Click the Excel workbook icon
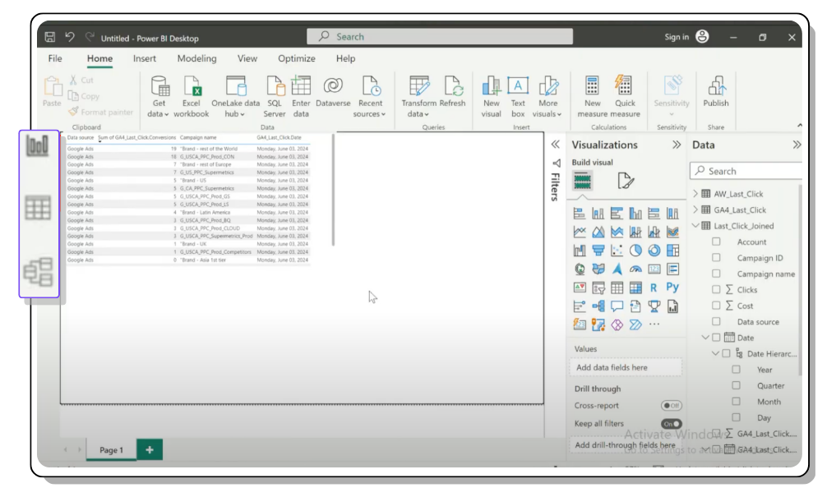The image size is (836, 497). [192, 86]
